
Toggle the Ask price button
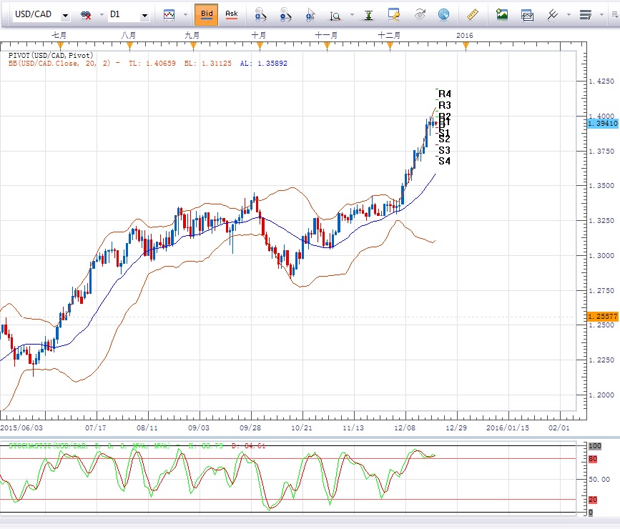click(232, 14)
